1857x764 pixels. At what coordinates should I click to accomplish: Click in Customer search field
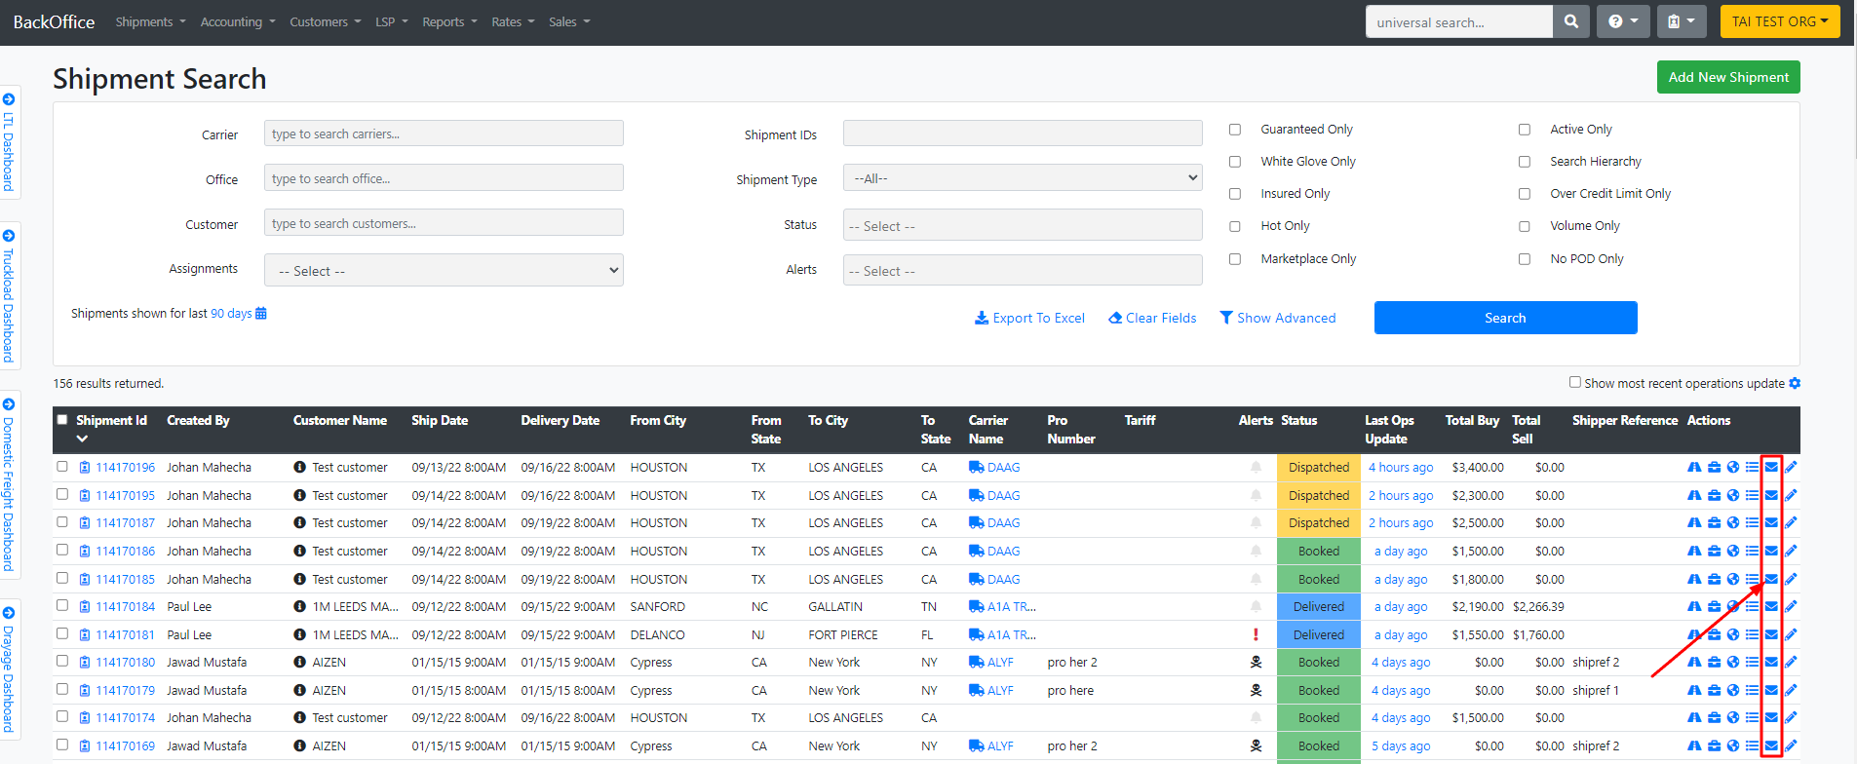tap(444, 223)
